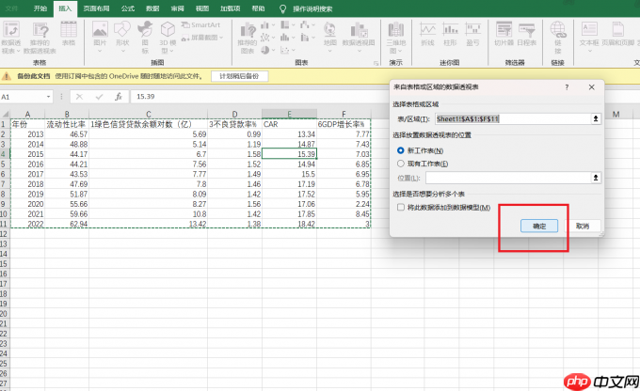Click the Table/Range (表/区域) input field
The width and height of the screenshot is (640, 391).
[x=513, y=118]
